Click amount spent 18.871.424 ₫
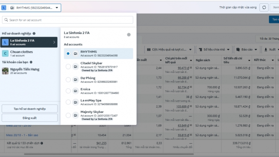The height and width of the screenshot is (157, 279). tap(242, 107)
